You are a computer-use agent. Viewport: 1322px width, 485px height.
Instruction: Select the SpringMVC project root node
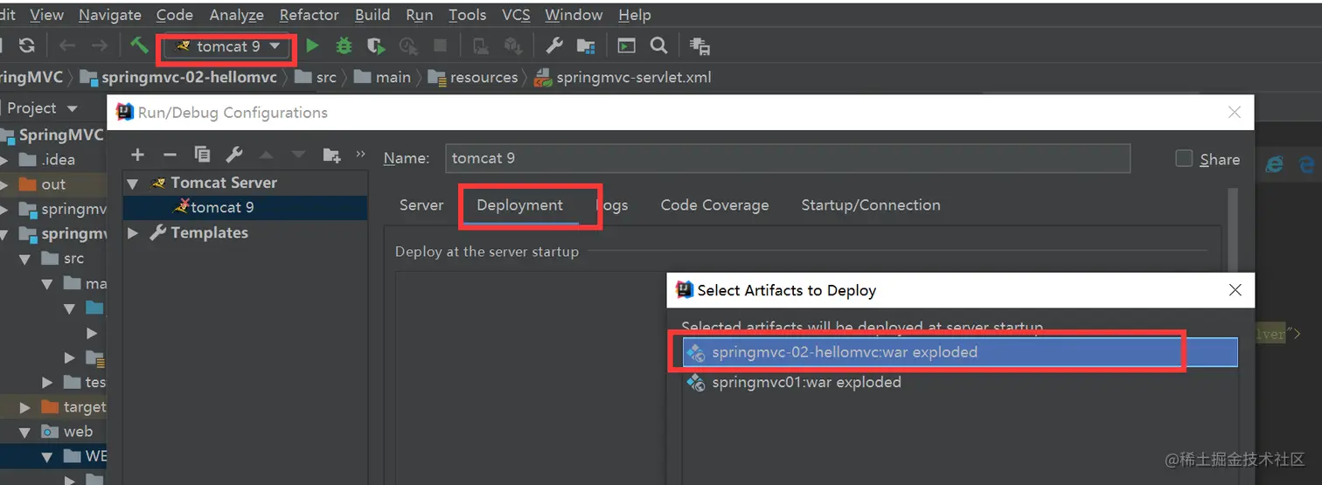tap(52, 135)
